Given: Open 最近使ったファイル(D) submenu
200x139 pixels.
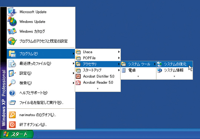Looking at the screenshot, I should pos(41,63).
